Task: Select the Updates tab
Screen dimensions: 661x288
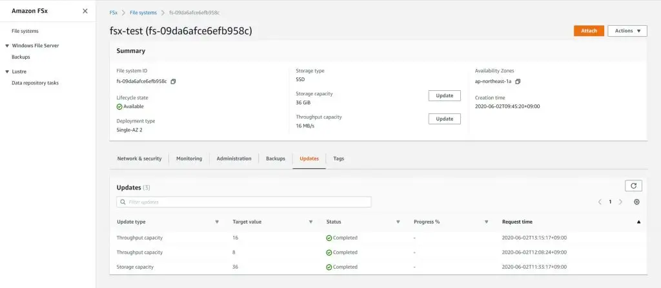Action: [x=309, y=158]
